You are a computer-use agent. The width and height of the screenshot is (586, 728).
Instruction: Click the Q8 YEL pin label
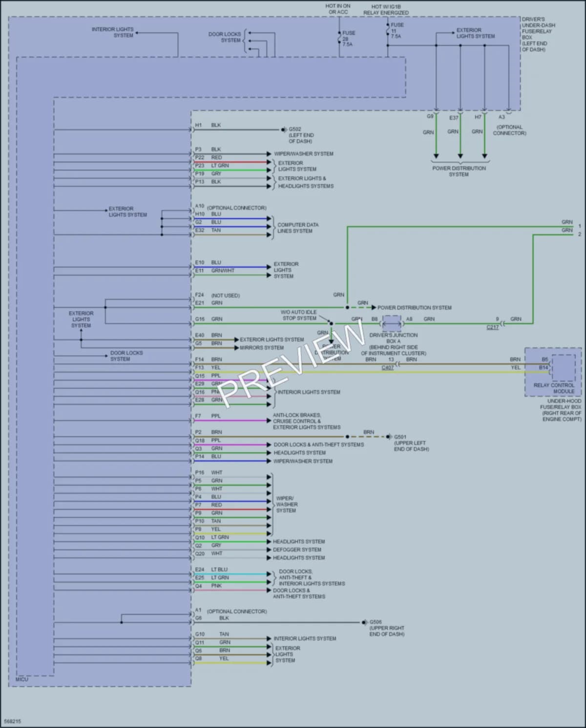tap(212, 659)
